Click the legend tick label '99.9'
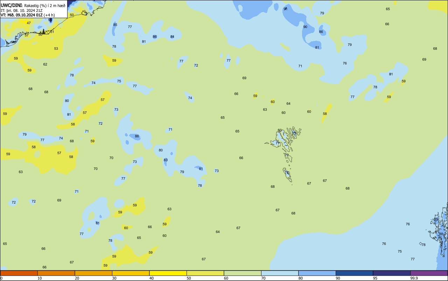 coord(414,278)
